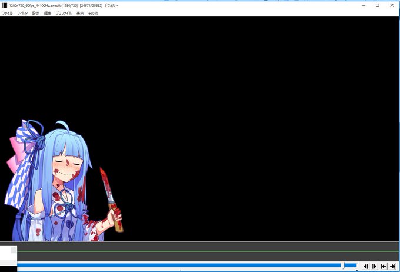
Task: Maximize the AviUtl window
Action: click(x=378, y=5)
